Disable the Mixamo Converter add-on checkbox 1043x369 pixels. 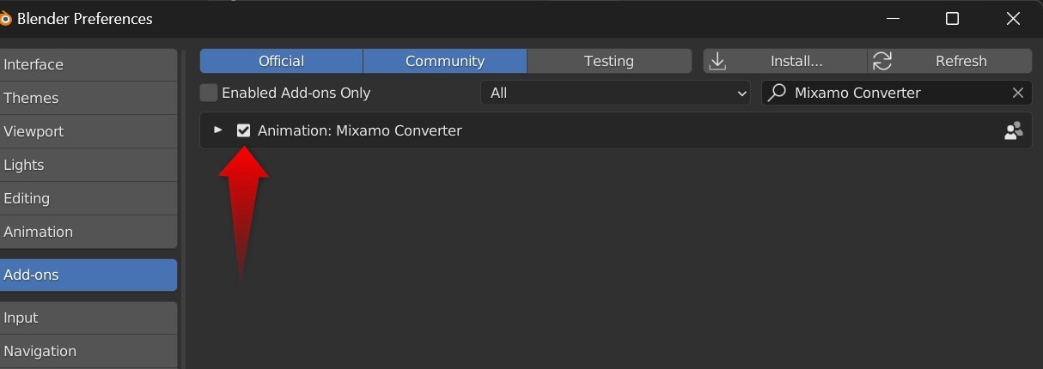(244, 130)
